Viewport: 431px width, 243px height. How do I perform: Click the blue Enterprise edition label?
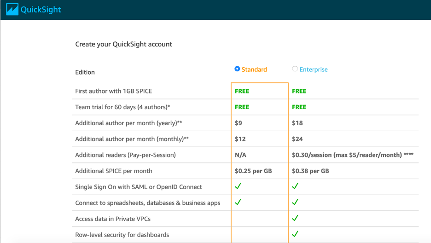point(314,69)
